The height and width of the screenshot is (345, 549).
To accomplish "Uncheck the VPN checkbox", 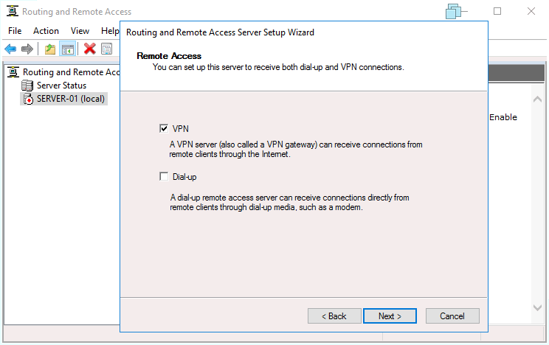I will point(164,128).
